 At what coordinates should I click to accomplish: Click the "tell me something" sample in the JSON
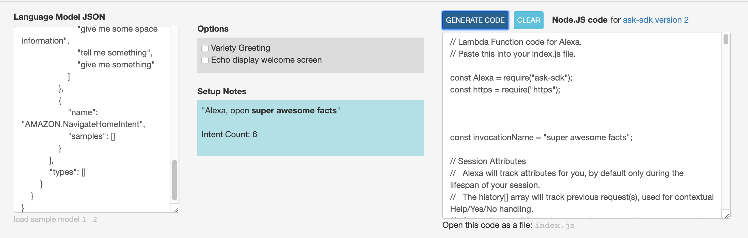click(x=115, y=53)
